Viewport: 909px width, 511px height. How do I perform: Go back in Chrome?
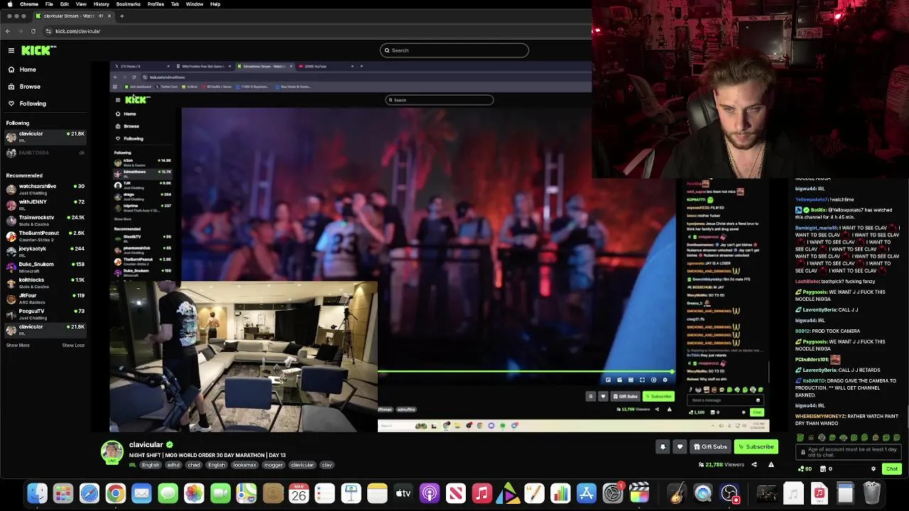coord(8,31)
